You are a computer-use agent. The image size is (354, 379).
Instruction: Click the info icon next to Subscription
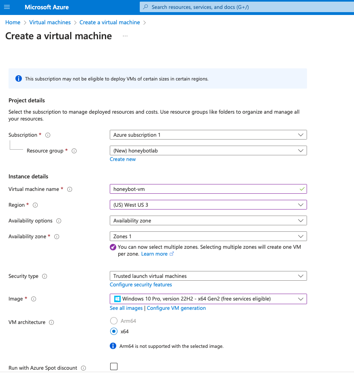pos(48,135)
